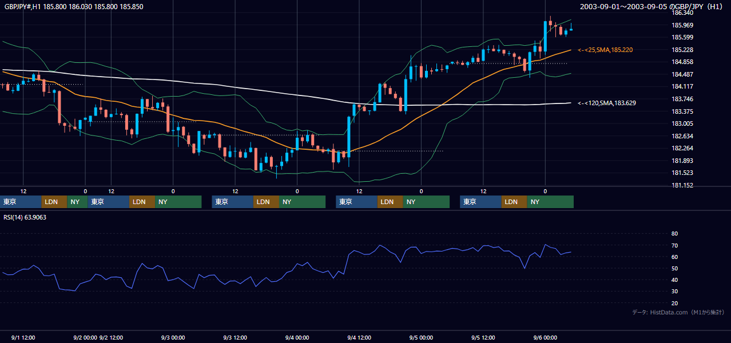The height and width of the screenshot is (343, 731).
Task: Click the 9/5 00:00 time axis label
Action: pos(421,338)
